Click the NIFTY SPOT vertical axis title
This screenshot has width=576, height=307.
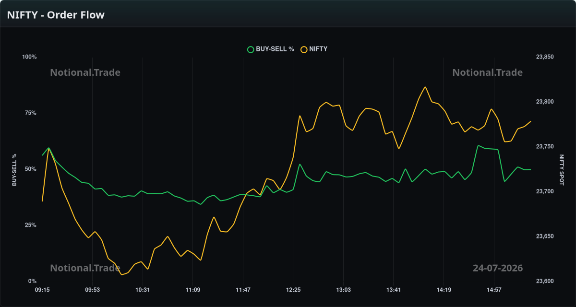pos(562,169)
